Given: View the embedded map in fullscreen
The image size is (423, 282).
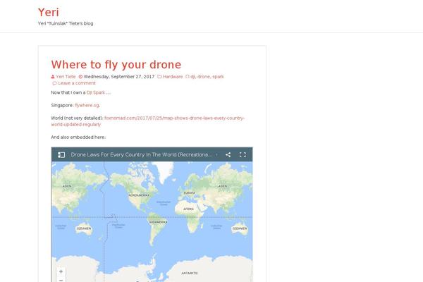Looking at the screenshot, I should coord(243,154).
